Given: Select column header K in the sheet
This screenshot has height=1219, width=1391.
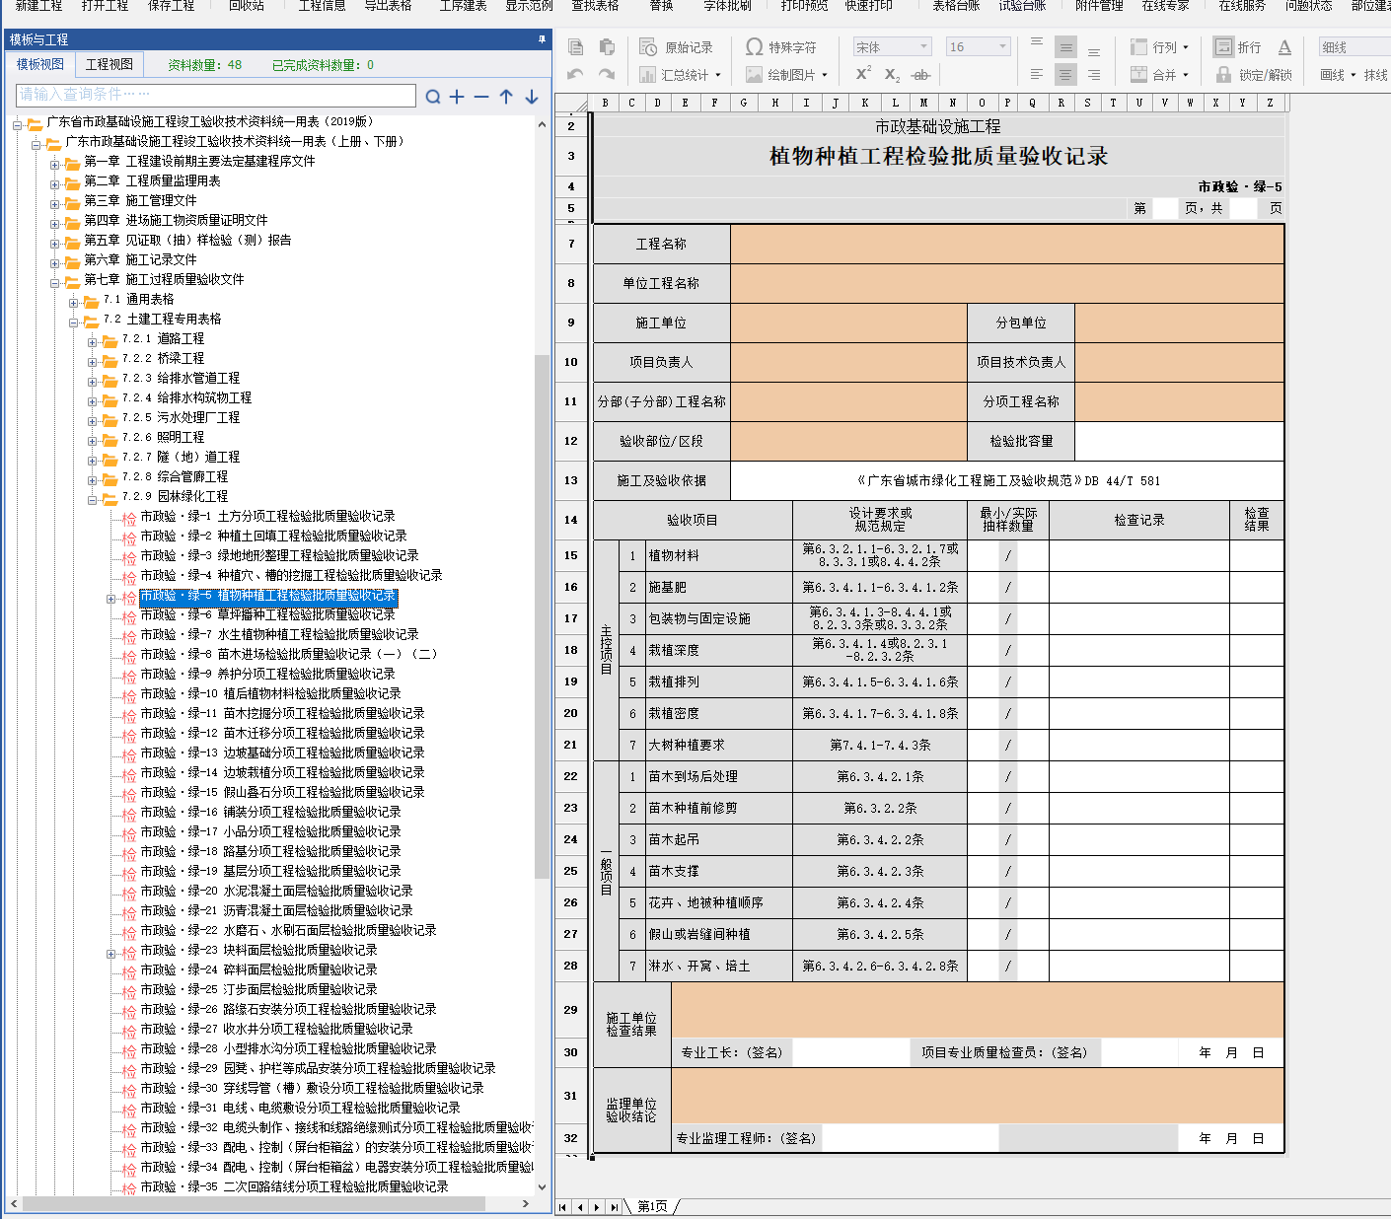Looking at the screenshot, I should [x=865, y=103].
